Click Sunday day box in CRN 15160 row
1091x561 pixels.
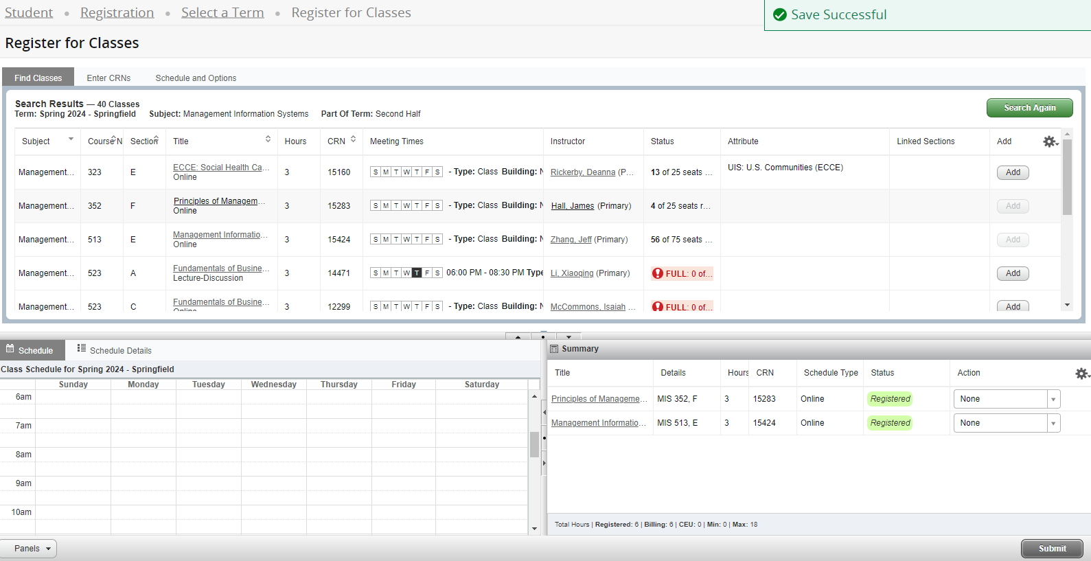[375, 172]
